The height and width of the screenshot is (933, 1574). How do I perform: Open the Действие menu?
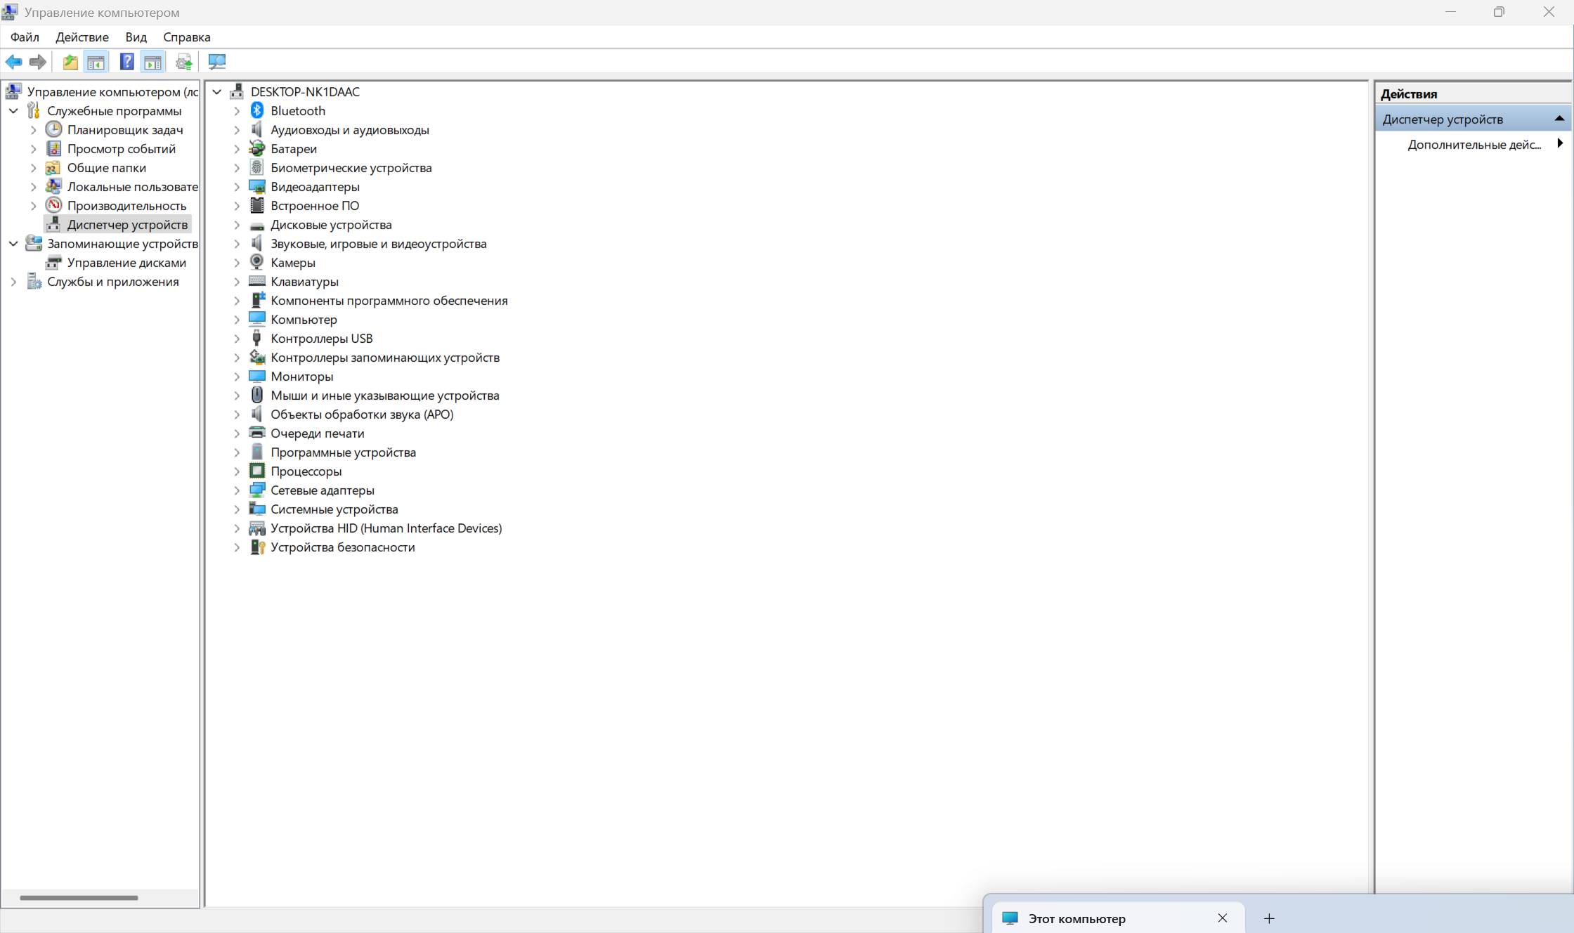click(82, 37)
